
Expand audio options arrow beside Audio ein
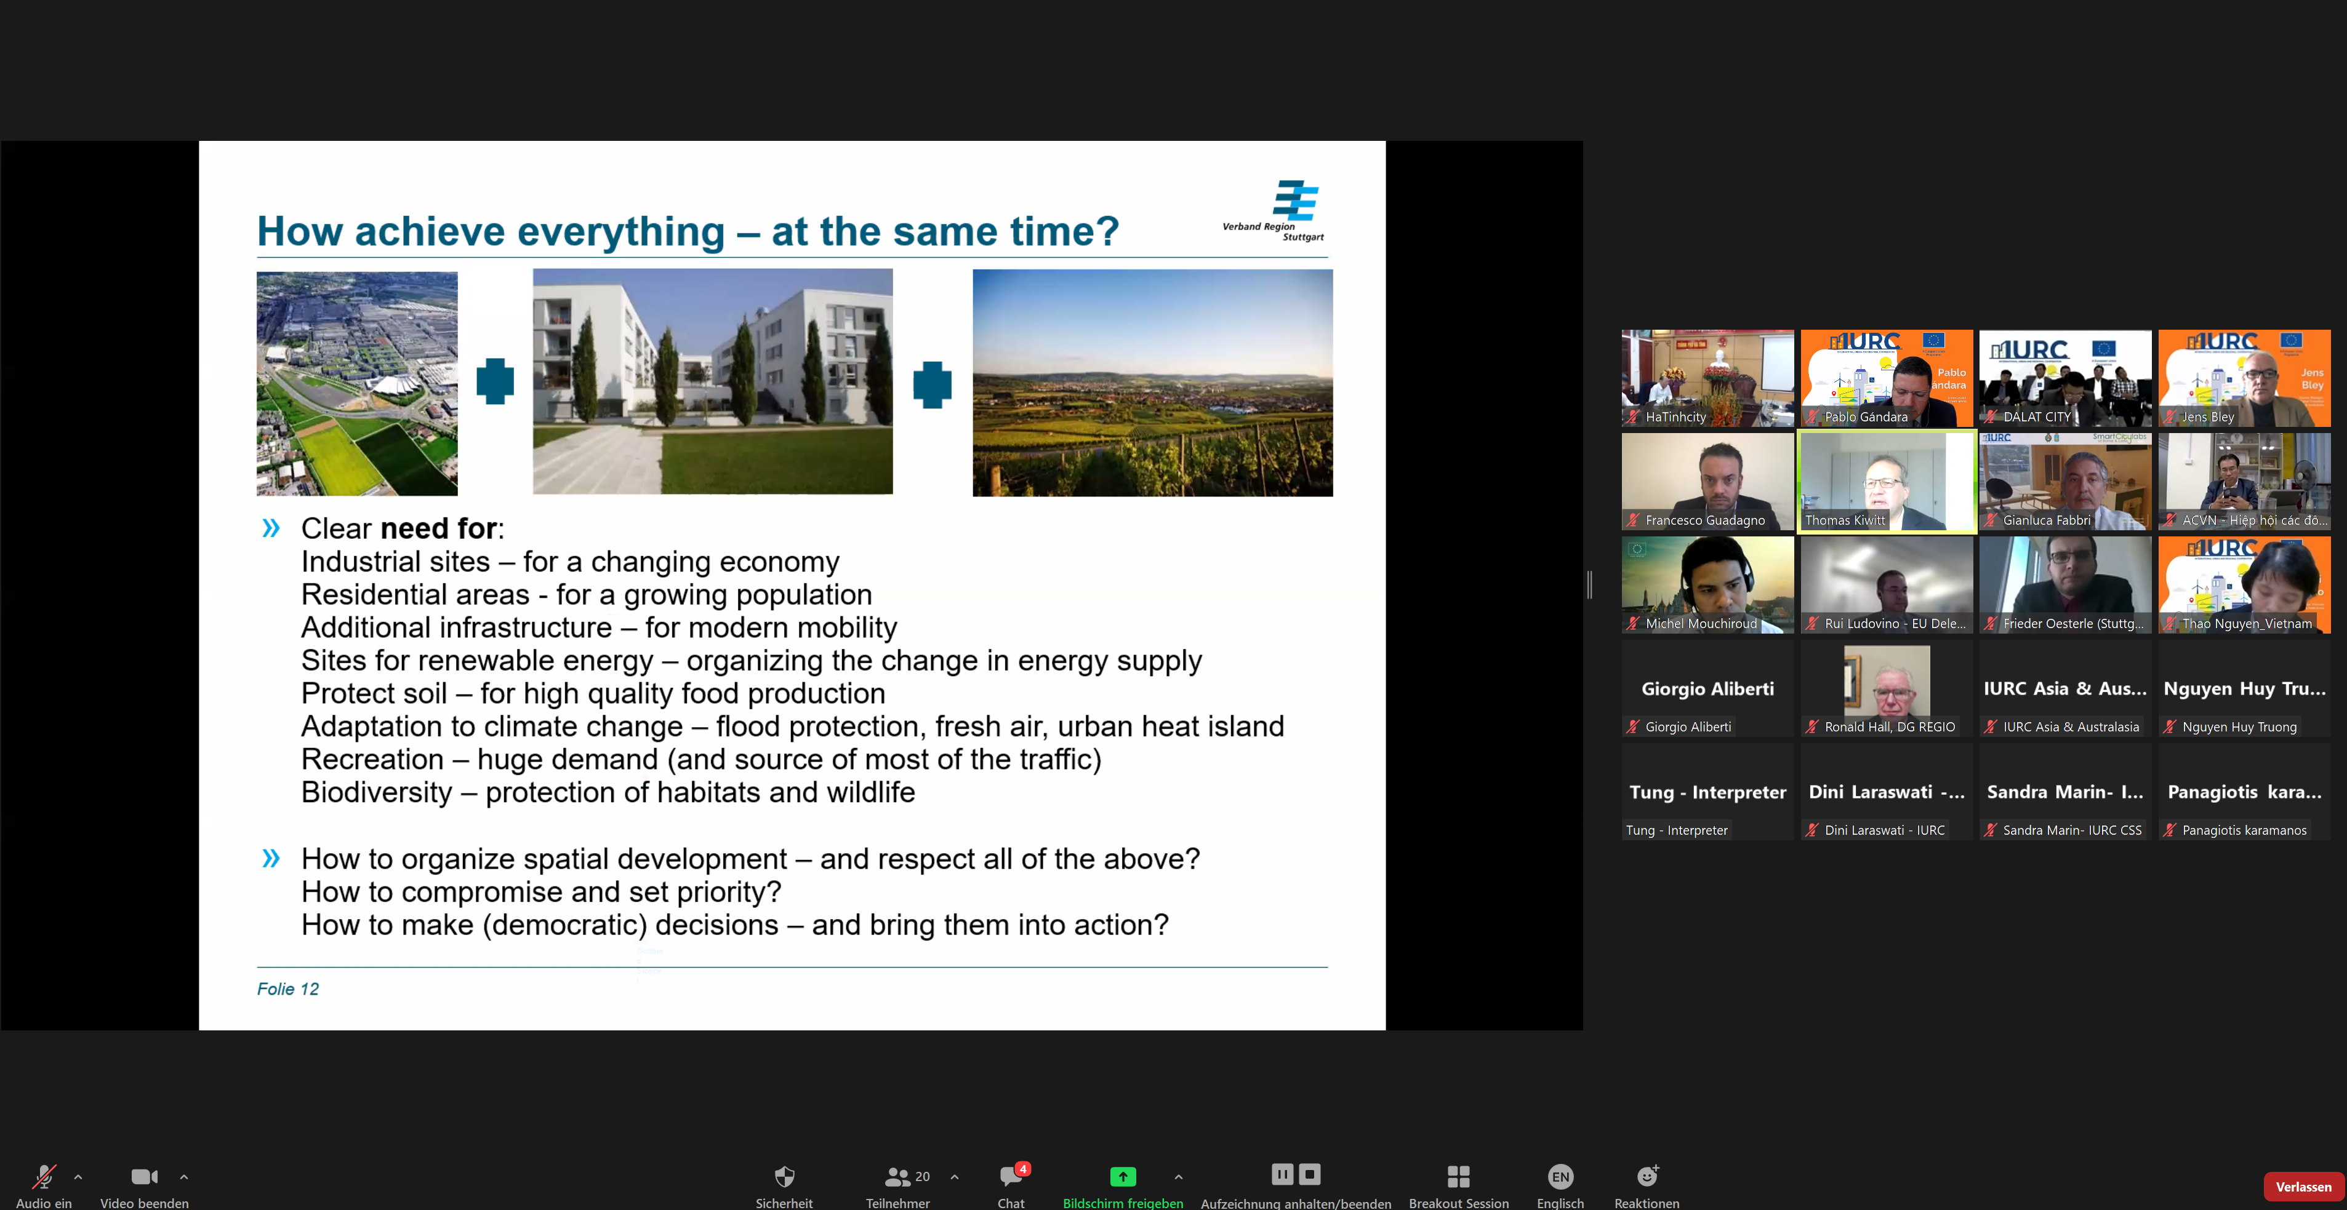[78, 1176]
